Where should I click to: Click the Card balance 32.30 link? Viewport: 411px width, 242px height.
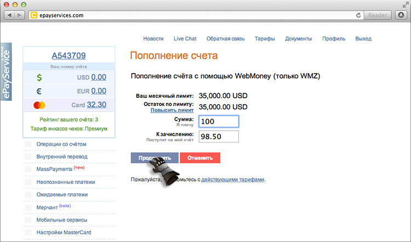[96, 105]
